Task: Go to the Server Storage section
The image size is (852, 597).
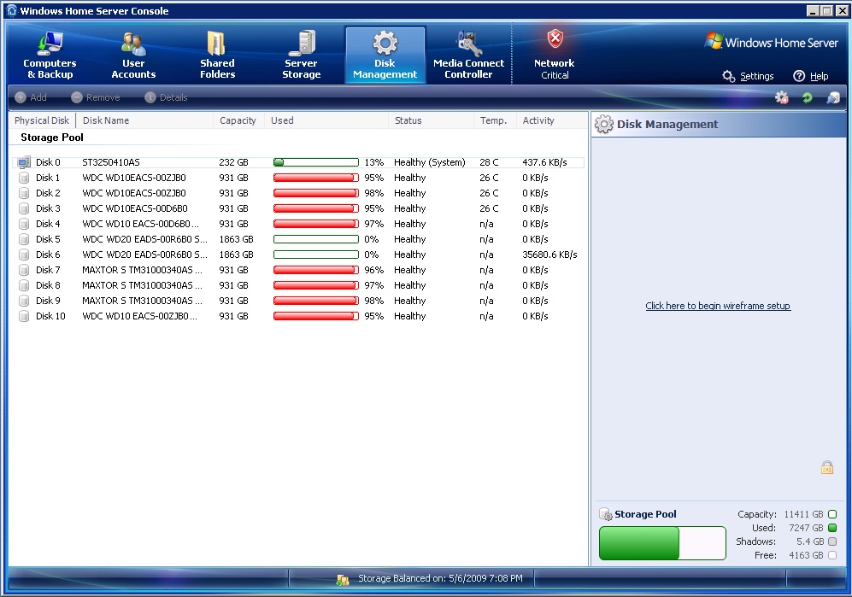Action: (301, 55)
